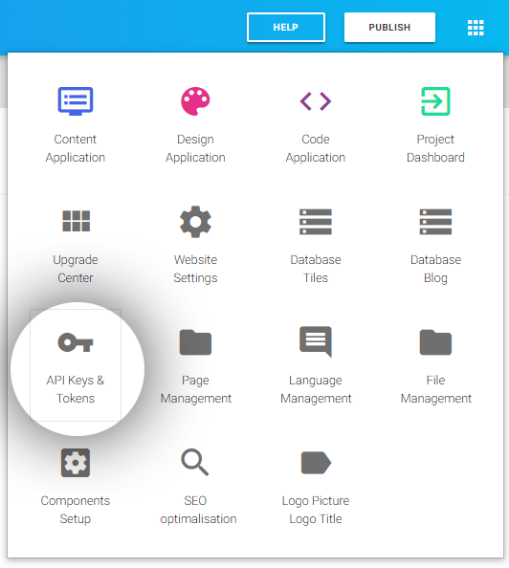Viewport: 509px width, 568px height.
Task: Select the Language Management text label
Action: (316, 389)
